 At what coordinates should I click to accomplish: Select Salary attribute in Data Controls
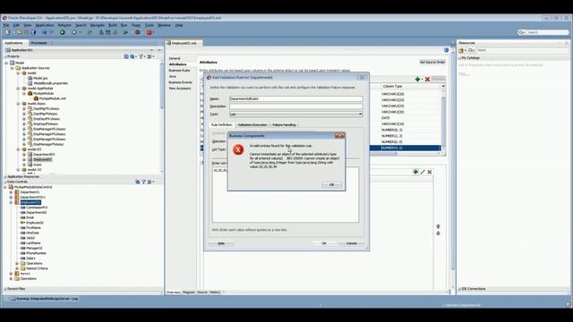(30, 258)
